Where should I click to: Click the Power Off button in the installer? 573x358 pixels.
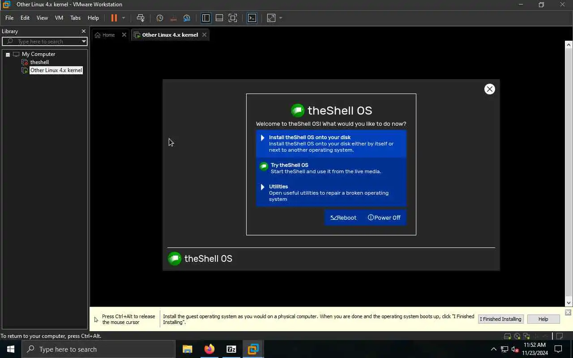384,217
